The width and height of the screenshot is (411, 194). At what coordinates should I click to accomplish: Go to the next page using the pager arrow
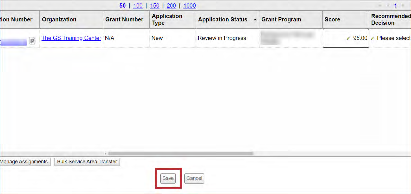(x=403, y=6)
